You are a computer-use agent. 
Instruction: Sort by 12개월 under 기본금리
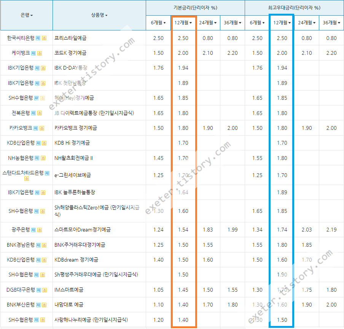[x=183, y=22]
